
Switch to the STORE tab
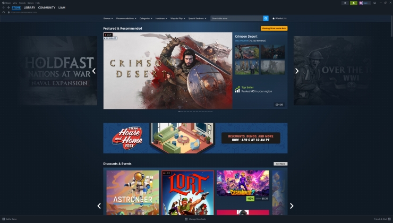pos(16,7)
